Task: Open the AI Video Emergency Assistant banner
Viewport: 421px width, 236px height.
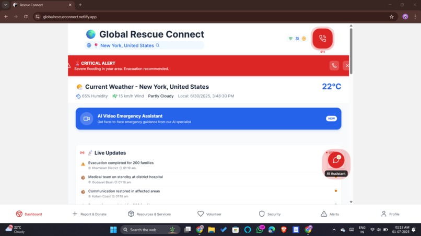Action: [x=208, y=119]
